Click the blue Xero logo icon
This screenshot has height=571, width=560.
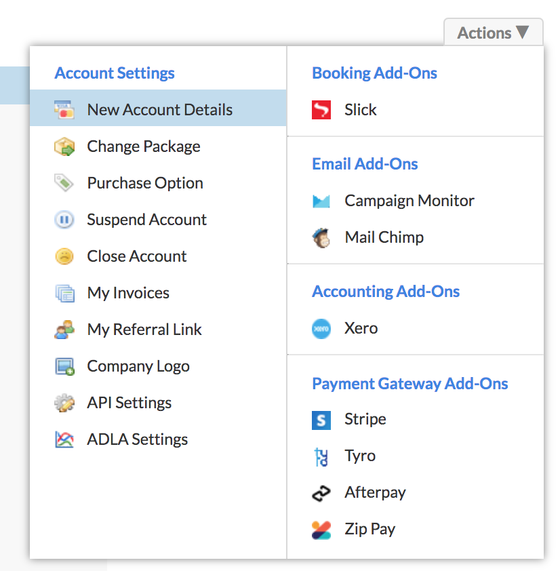(321, 329)
